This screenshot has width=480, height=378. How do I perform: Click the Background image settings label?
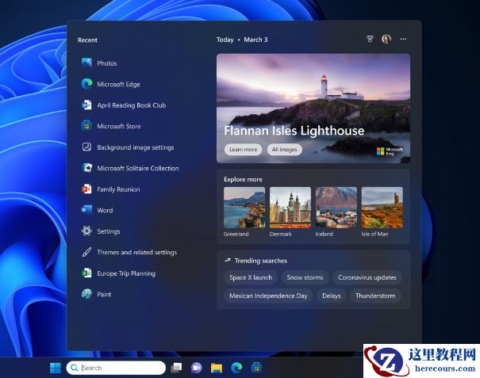click(x=136, y=147)
